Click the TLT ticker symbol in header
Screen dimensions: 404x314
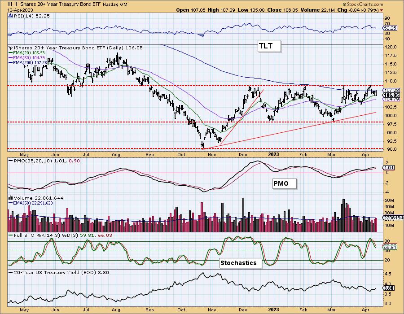coord(13,4)
